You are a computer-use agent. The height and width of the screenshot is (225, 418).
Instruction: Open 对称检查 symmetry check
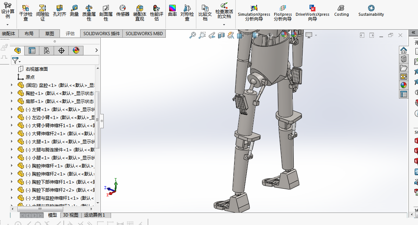tap(187, 12)
